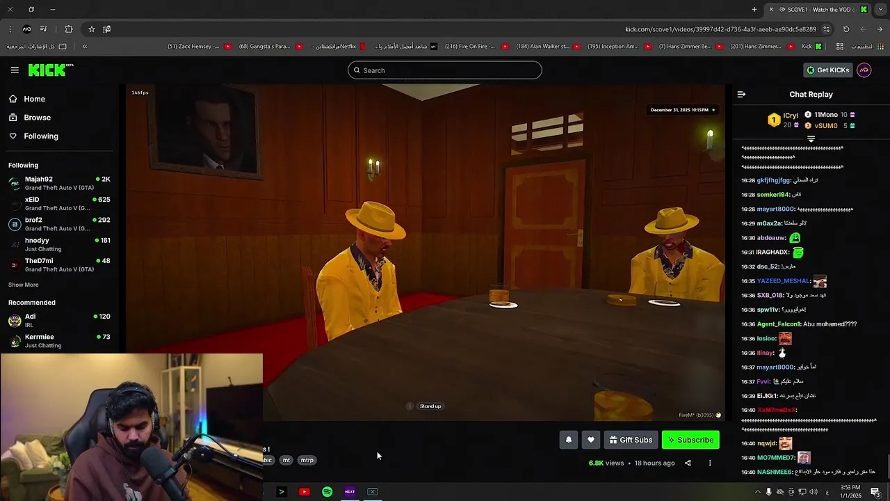Open the Following page

click(x=41, y=136)
